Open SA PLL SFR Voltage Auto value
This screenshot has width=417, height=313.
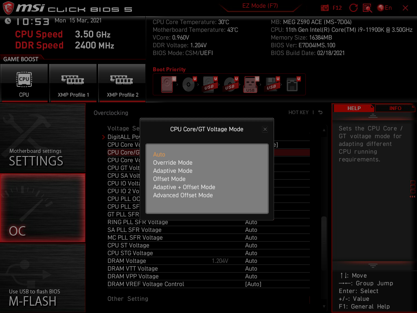[251, 230]
